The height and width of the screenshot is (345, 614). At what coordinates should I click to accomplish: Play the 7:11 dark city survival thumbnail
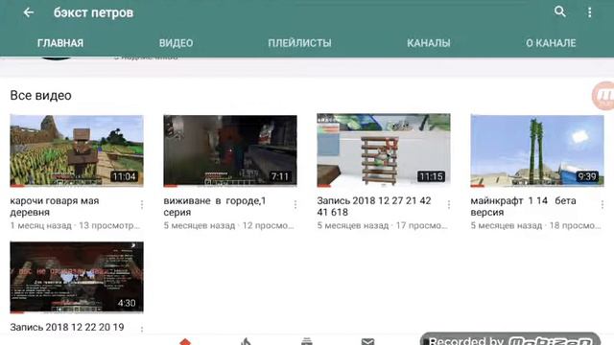pos(230,150)
